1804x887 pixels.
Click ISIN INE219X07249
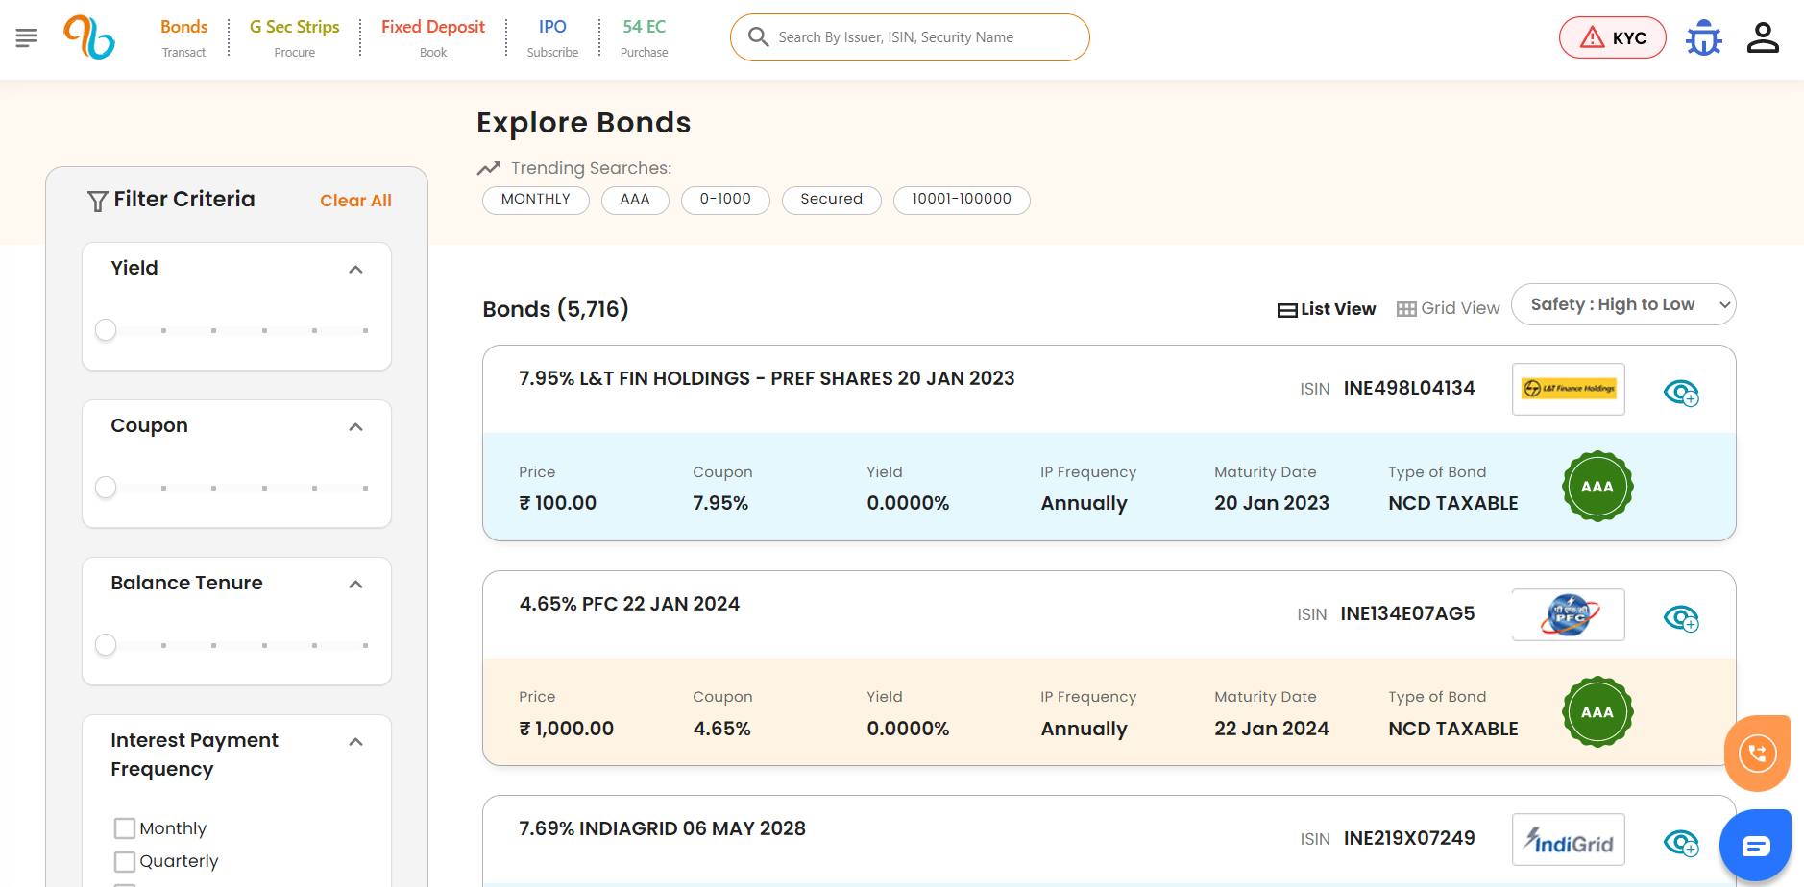(x=1409, y=838)
